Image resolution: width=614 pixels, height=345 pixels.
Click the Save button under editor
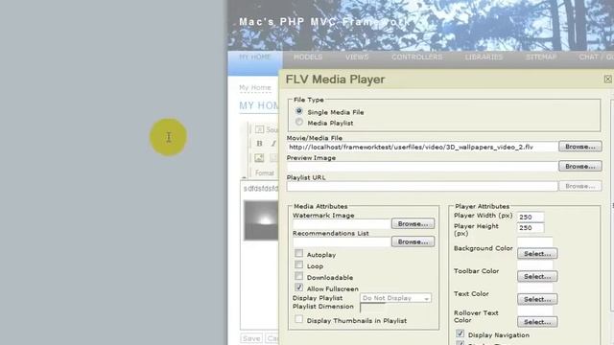251,338
